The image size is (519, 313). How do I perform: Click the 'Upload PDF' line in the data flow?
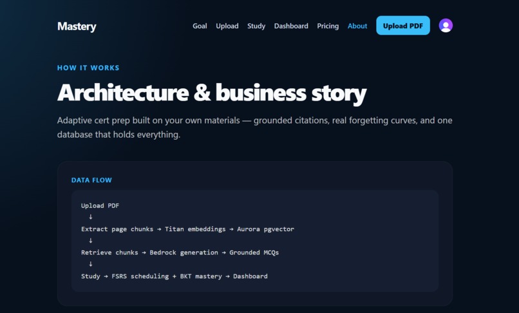point(100,205)
